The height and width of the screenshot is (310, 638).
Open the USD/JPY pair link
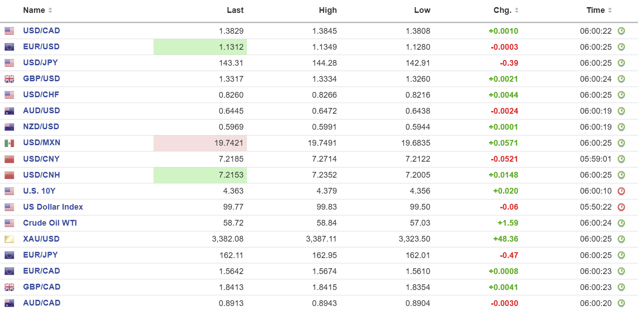[40, 63]
